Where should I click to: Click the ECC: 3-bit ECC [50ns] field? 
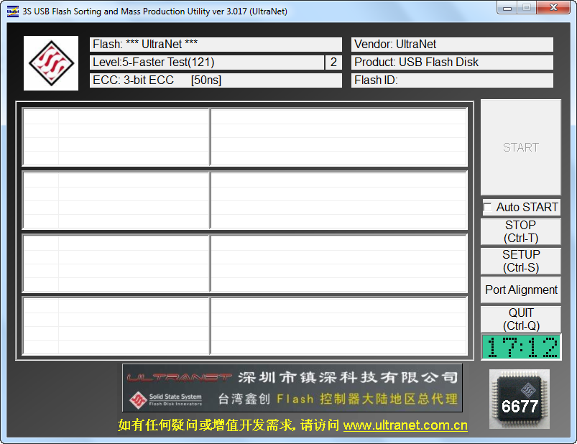(x=216, y=80)
